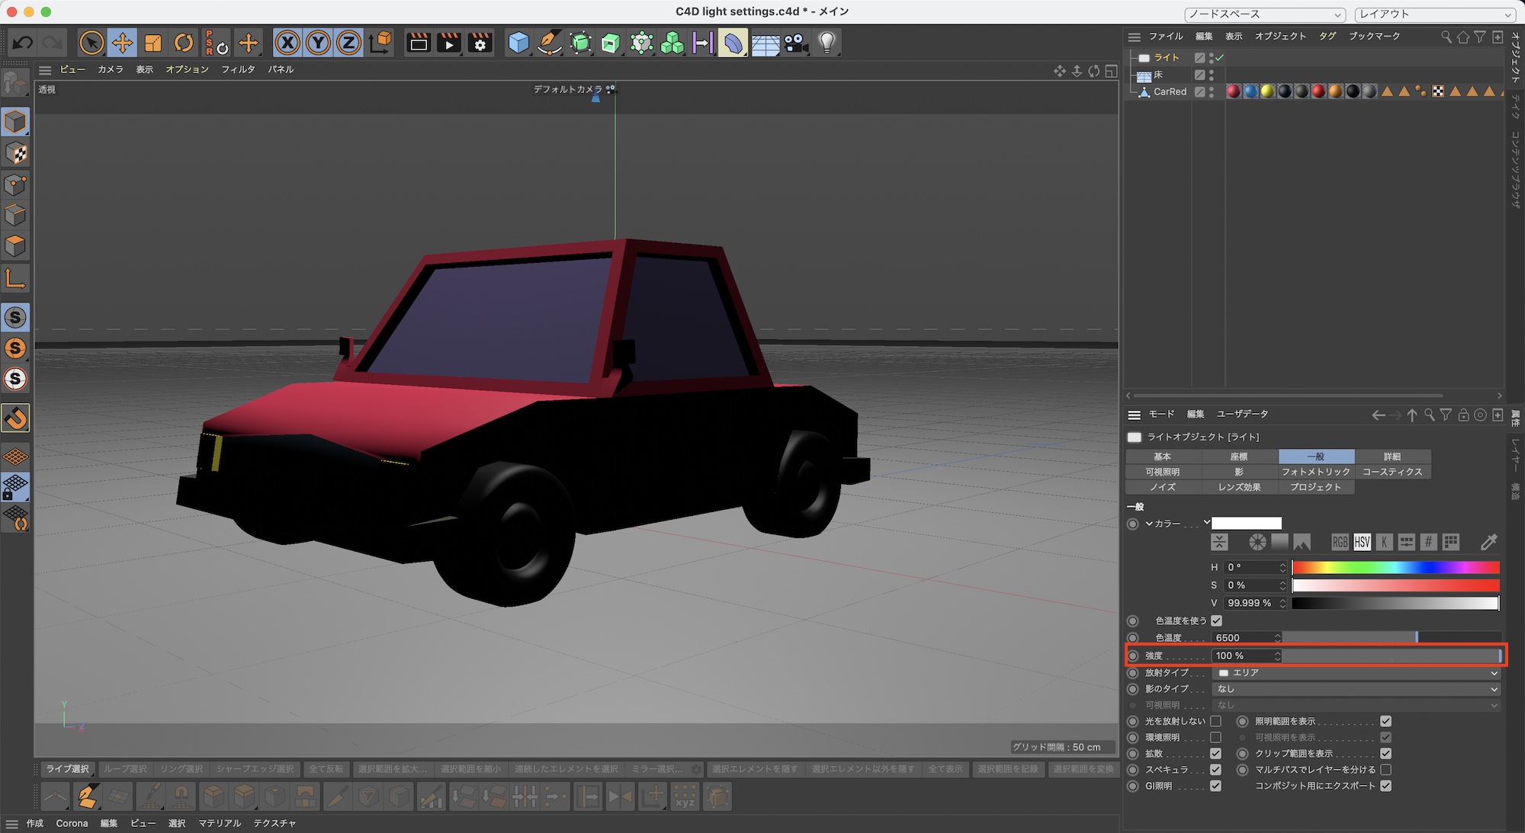Toggle マルチパスでレイヤーを分ける checkbox
Image resolution: width=1525 pixels, height=833 pixels.
pos(1385,770)
